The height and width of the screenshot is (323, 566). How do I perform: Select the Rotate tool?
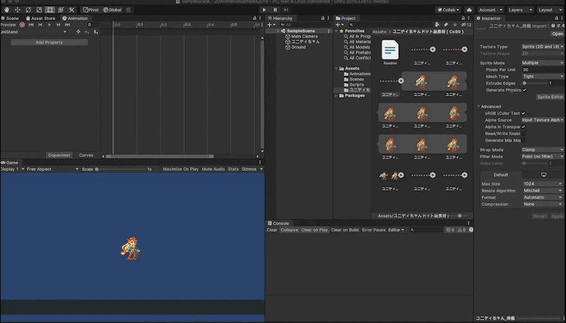pos(28,9)
